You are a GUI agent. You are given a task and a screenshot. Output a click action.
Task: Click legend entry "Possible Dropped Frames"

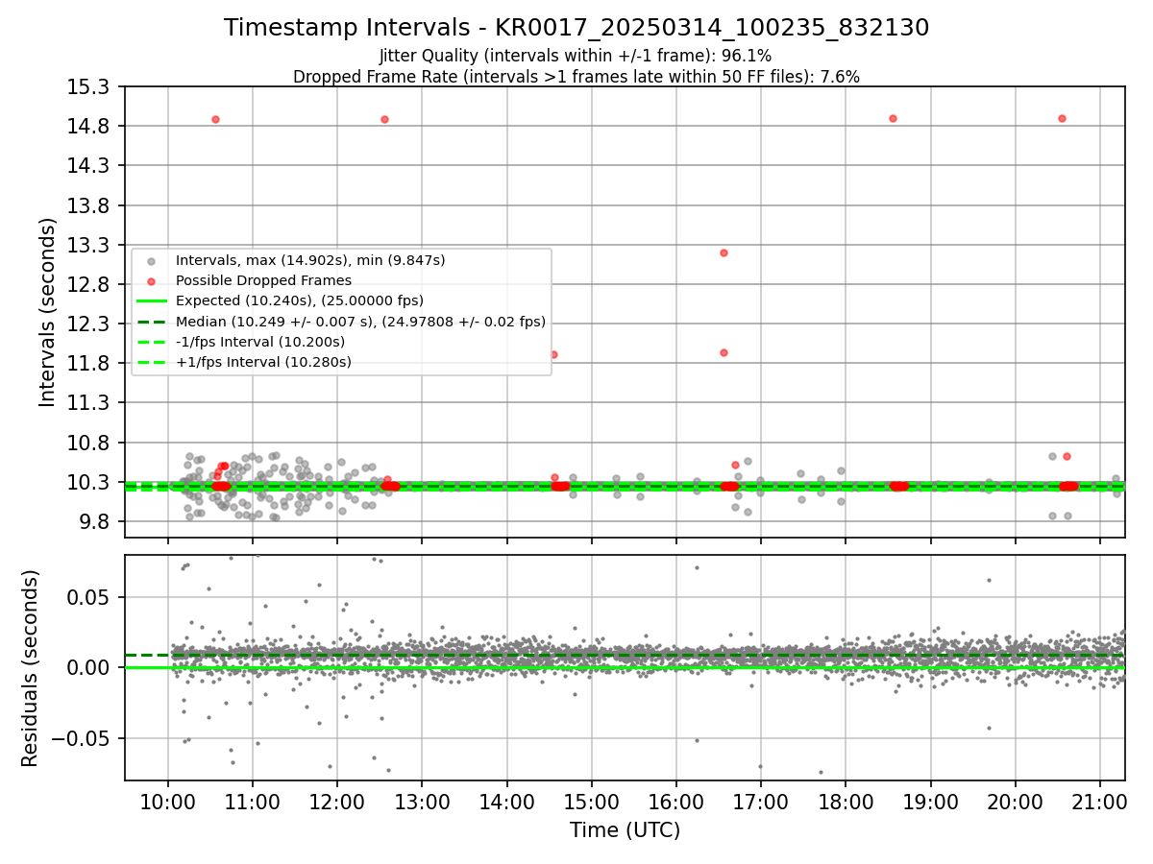pos(263,280)
